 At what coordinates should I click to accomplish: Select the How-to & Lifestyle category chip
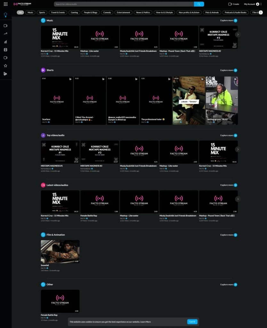[164, 12]
